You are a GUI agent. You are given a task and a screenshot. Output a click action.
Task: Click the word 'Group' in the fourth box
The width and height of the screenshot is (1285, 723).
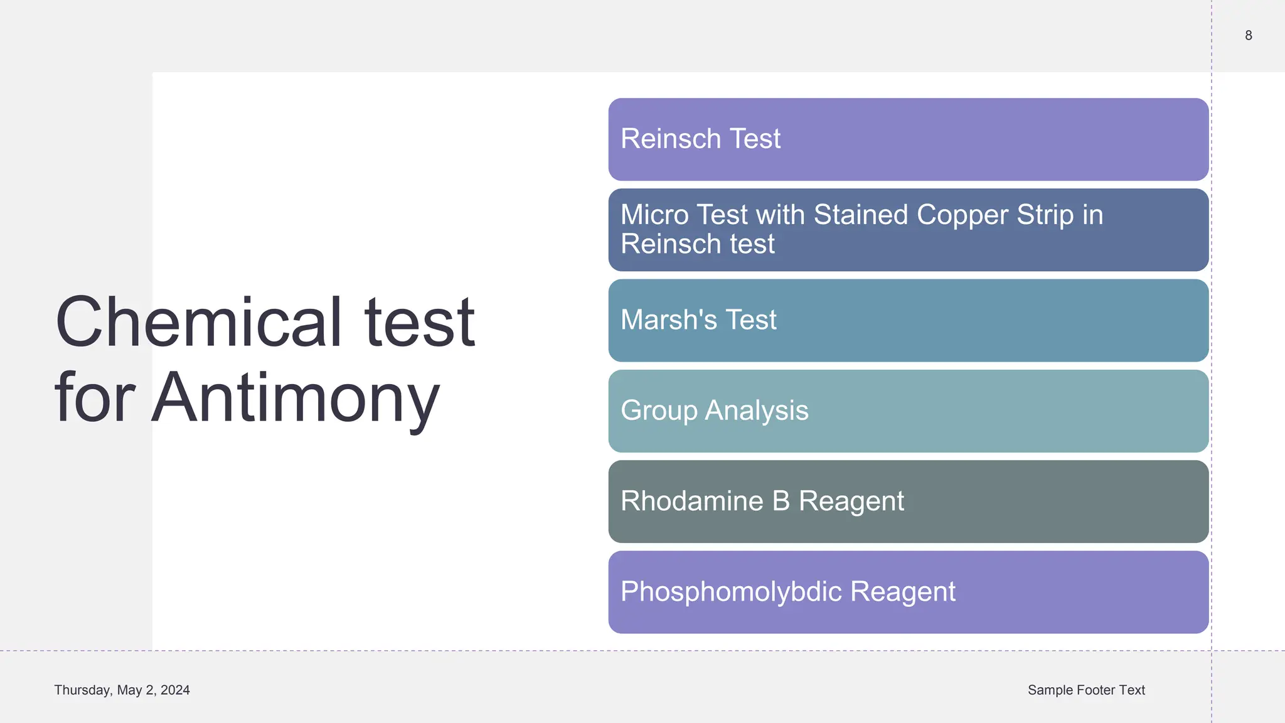point(659,411)
